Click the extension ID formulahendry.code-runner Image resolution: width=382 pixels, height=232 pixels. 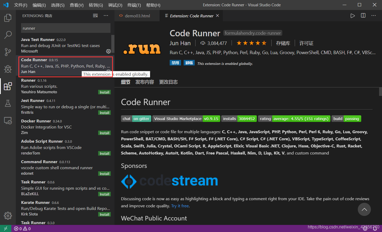(x=253, y=33)
